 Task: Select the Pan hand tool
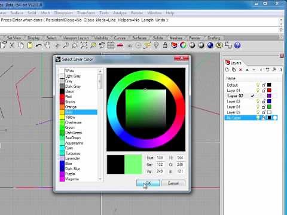tap(47, 45)
